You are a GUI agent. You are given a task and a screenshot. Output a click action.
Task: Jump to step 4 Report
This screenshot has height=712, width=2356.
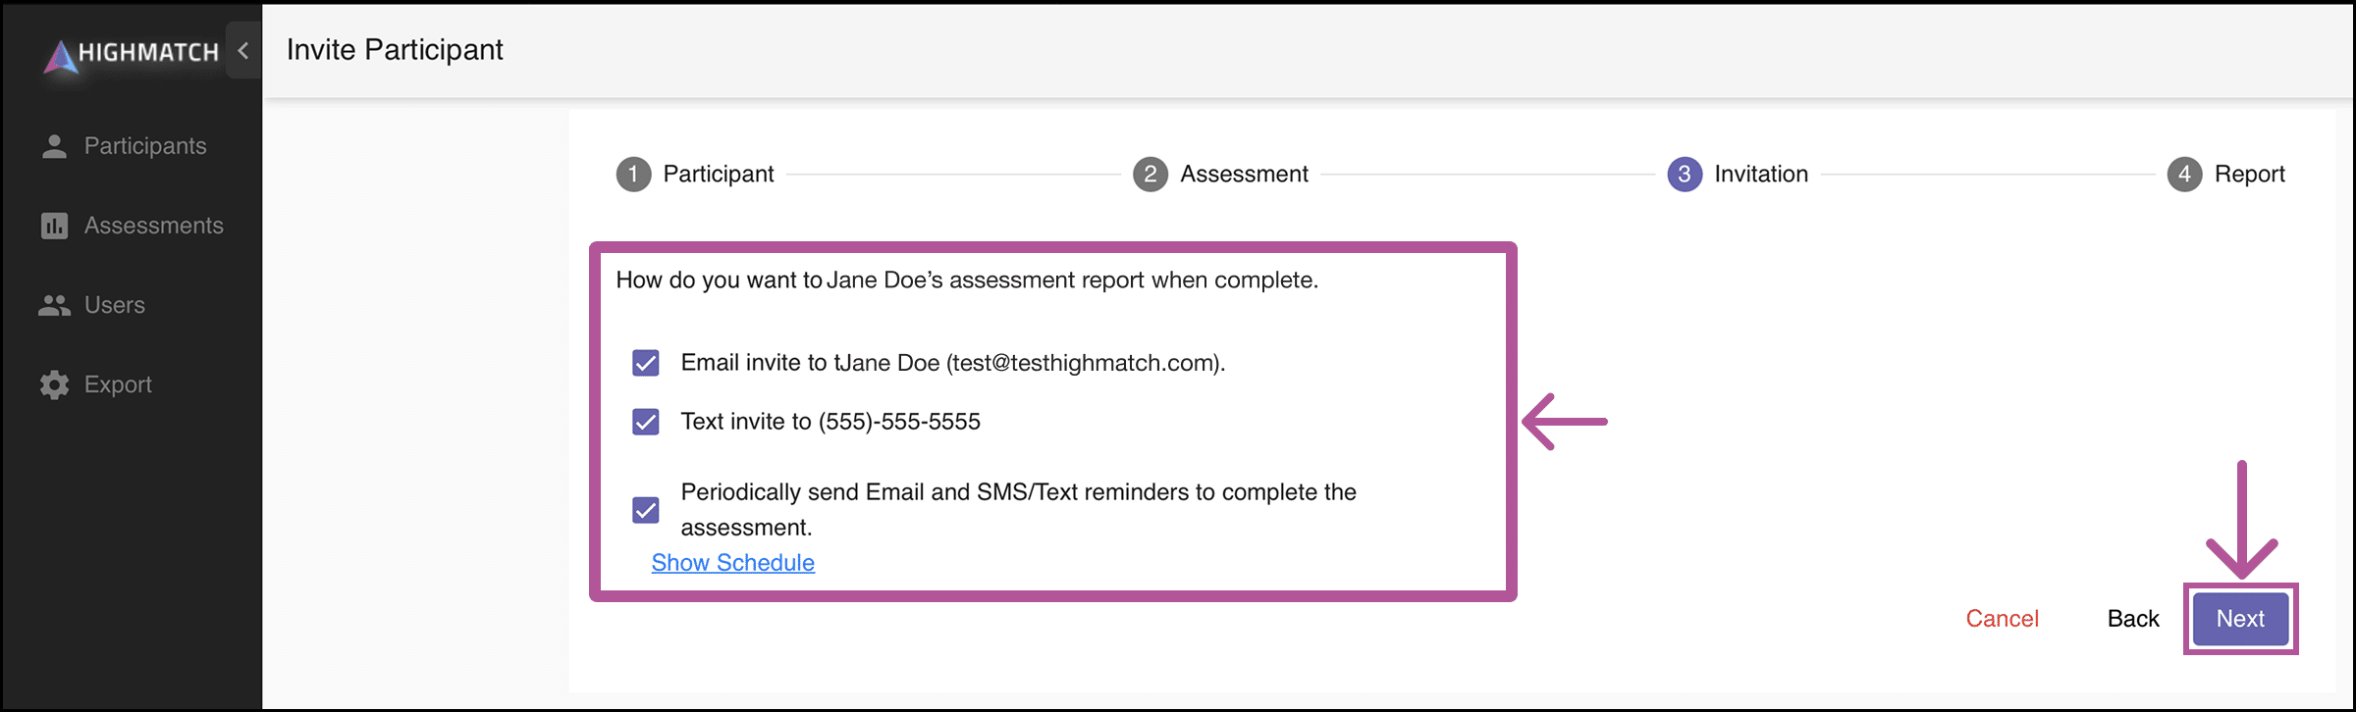point(2226,175)
